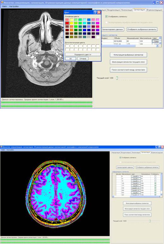Image resolution: width=164 pixels, height=244 pixels.
Task: Click the Объём column header in the top window table
Action: coord(120,38)
